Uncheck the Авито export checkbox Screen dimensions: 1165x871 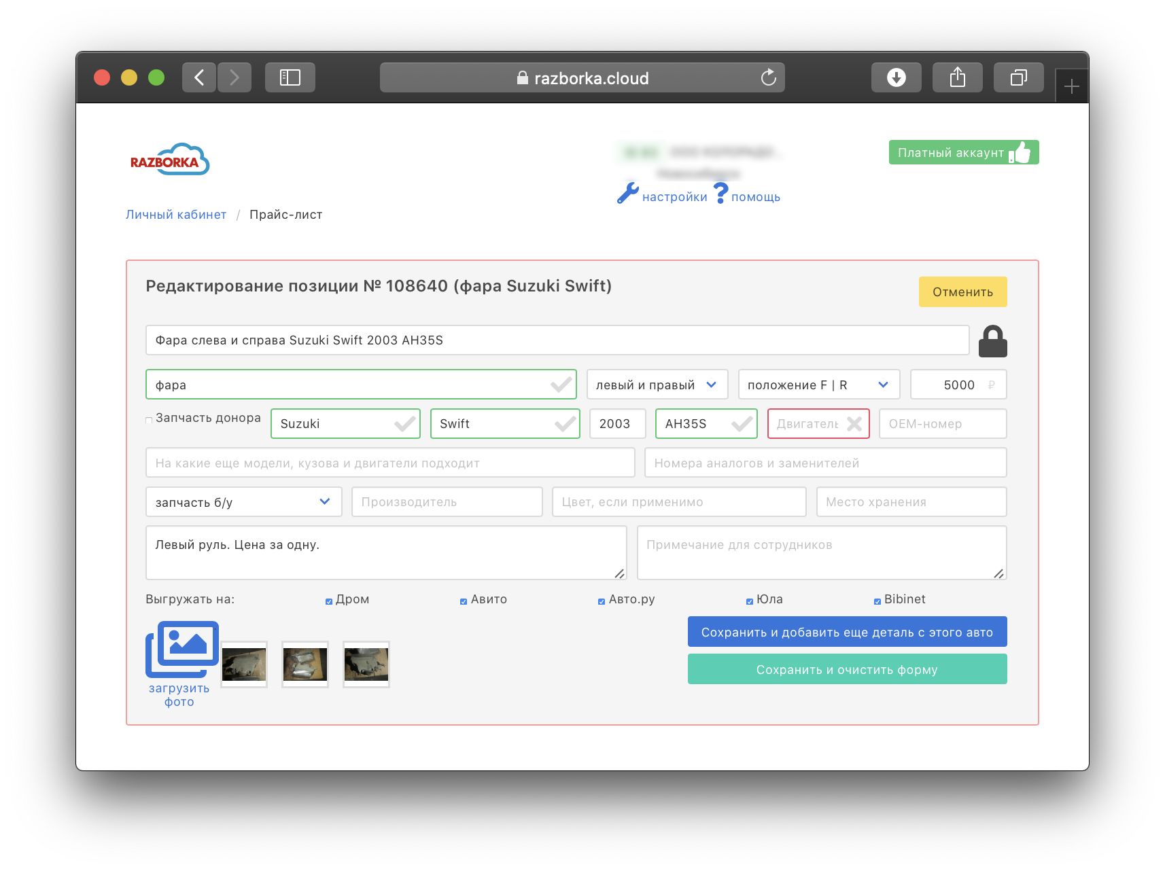pos(464,601)
